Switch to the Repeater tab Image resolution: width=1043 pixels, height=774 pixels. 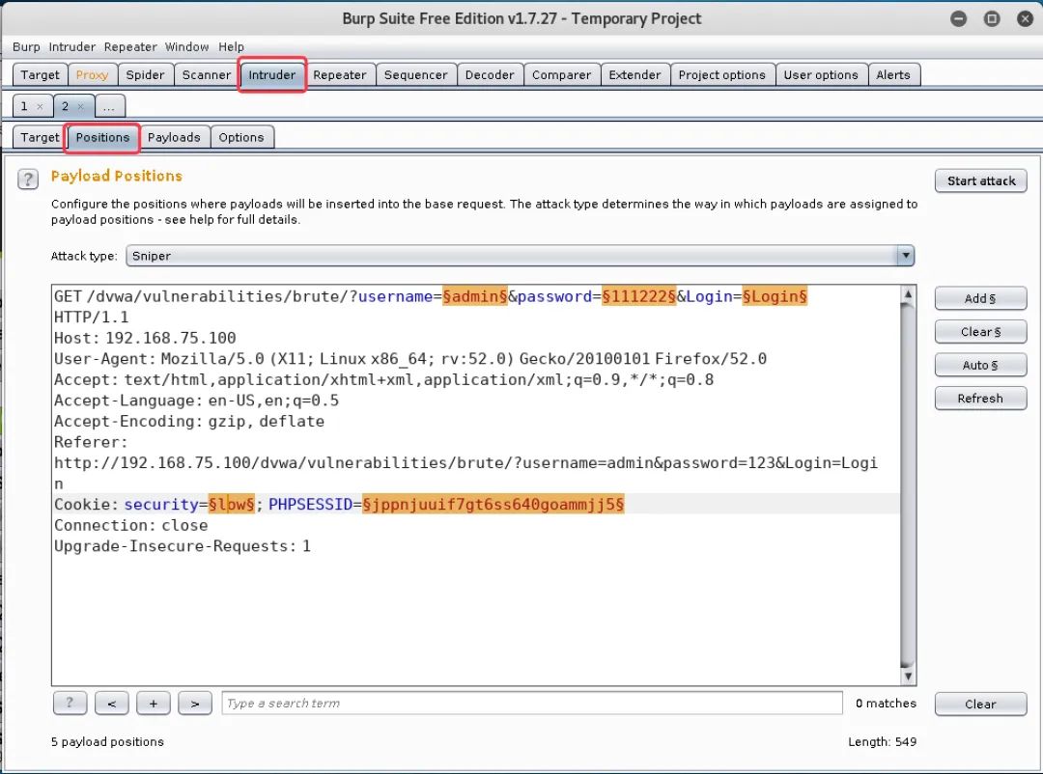(x=340, y=74)
